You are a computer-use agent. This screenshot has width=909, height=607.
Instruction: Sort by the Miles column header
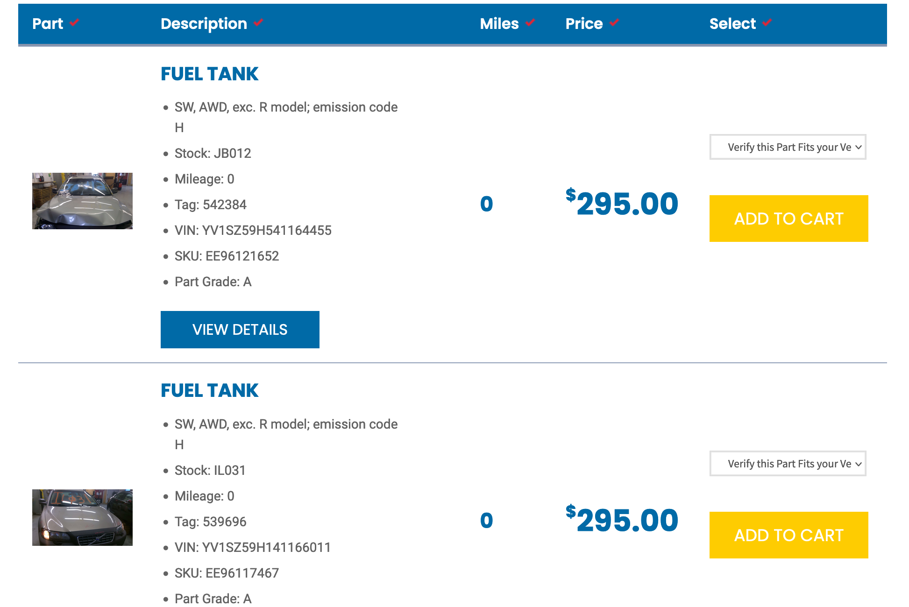pos(499,24)
